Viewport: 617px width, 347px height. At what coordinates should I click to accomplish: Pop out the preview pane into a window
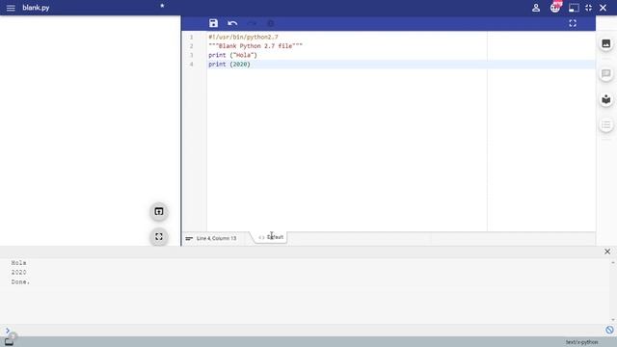158,212
